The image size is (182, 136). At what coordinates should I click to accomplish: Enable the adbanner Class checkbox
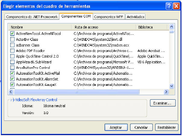click(12, 45)
